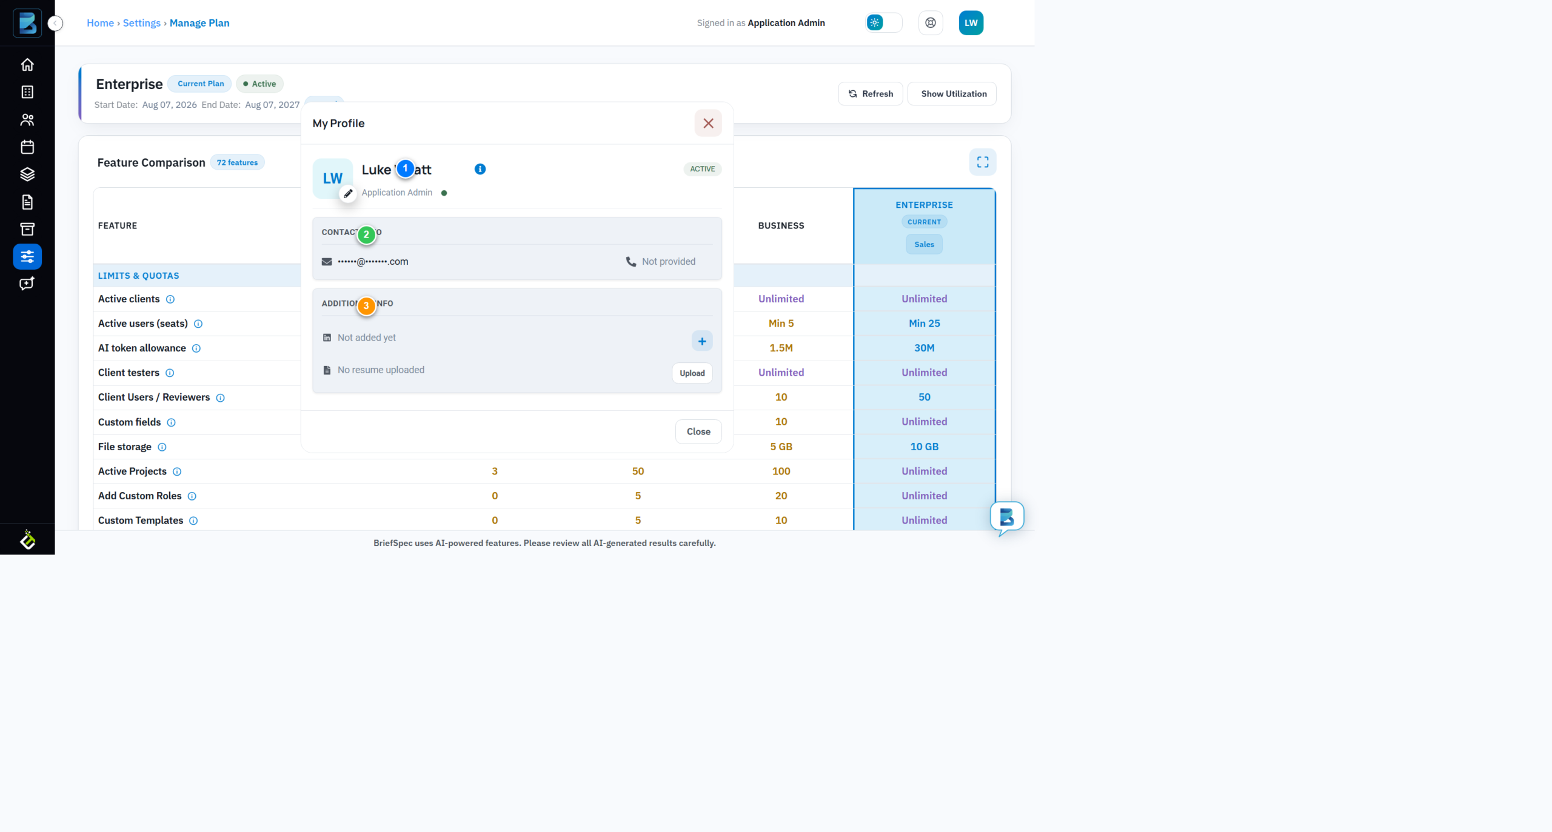Open the users sidebar icon
The width and height of the screenshot is (1552, 832).
pos(27,119)
